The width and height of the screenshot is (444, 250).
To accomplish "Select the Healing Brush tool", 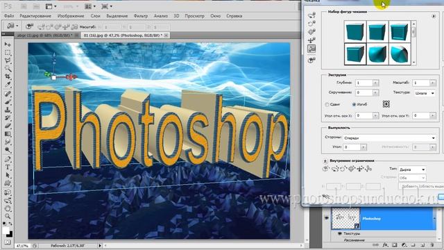I will click(8, 94).
